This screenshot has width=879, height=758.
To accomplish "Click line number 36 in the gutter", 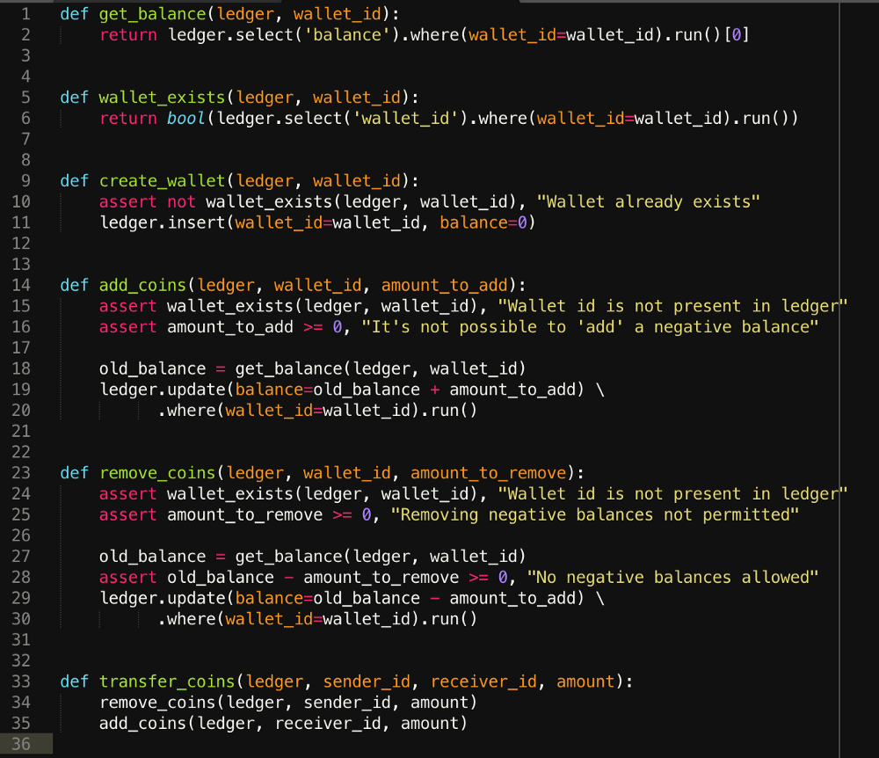I will point(21,744).
